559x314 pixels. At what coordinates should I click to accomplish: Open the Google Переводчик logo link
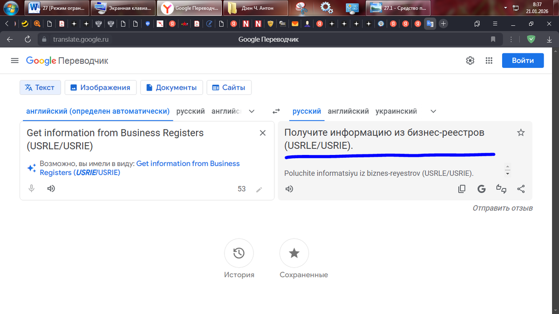click(67, 60)
